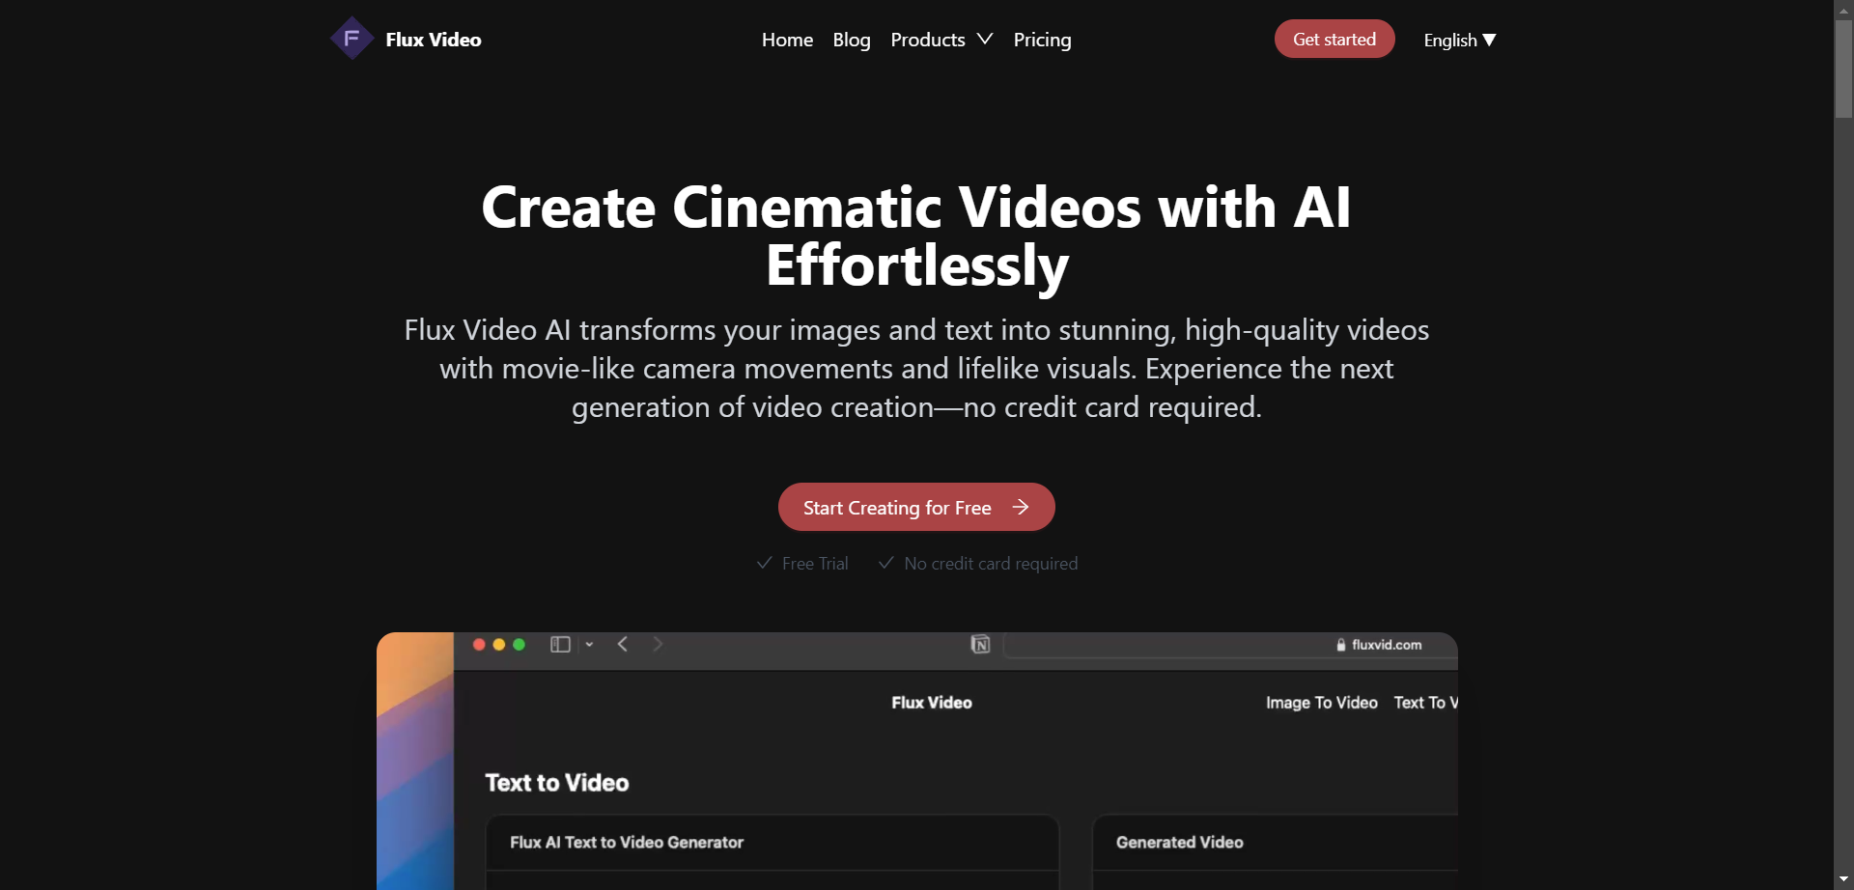This screenshot has width=1854, height=890.
Task: Click the yellow window dot in preview
Action: coord(499,644)
